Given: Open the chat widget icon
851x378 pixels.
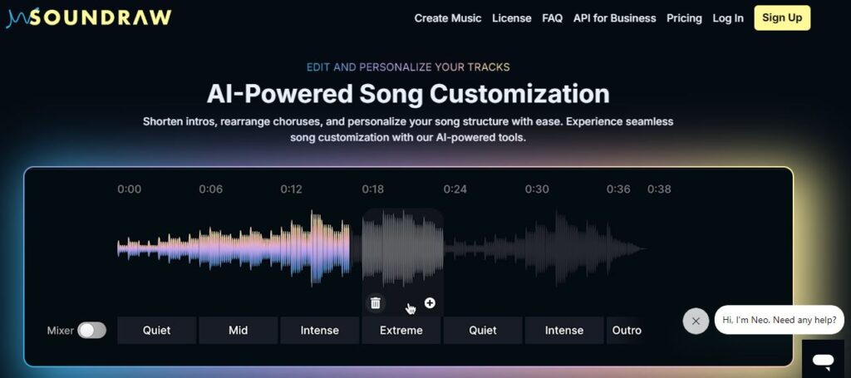Looking at the screenshot, I should pyautogui.click(x=824, y=360).
